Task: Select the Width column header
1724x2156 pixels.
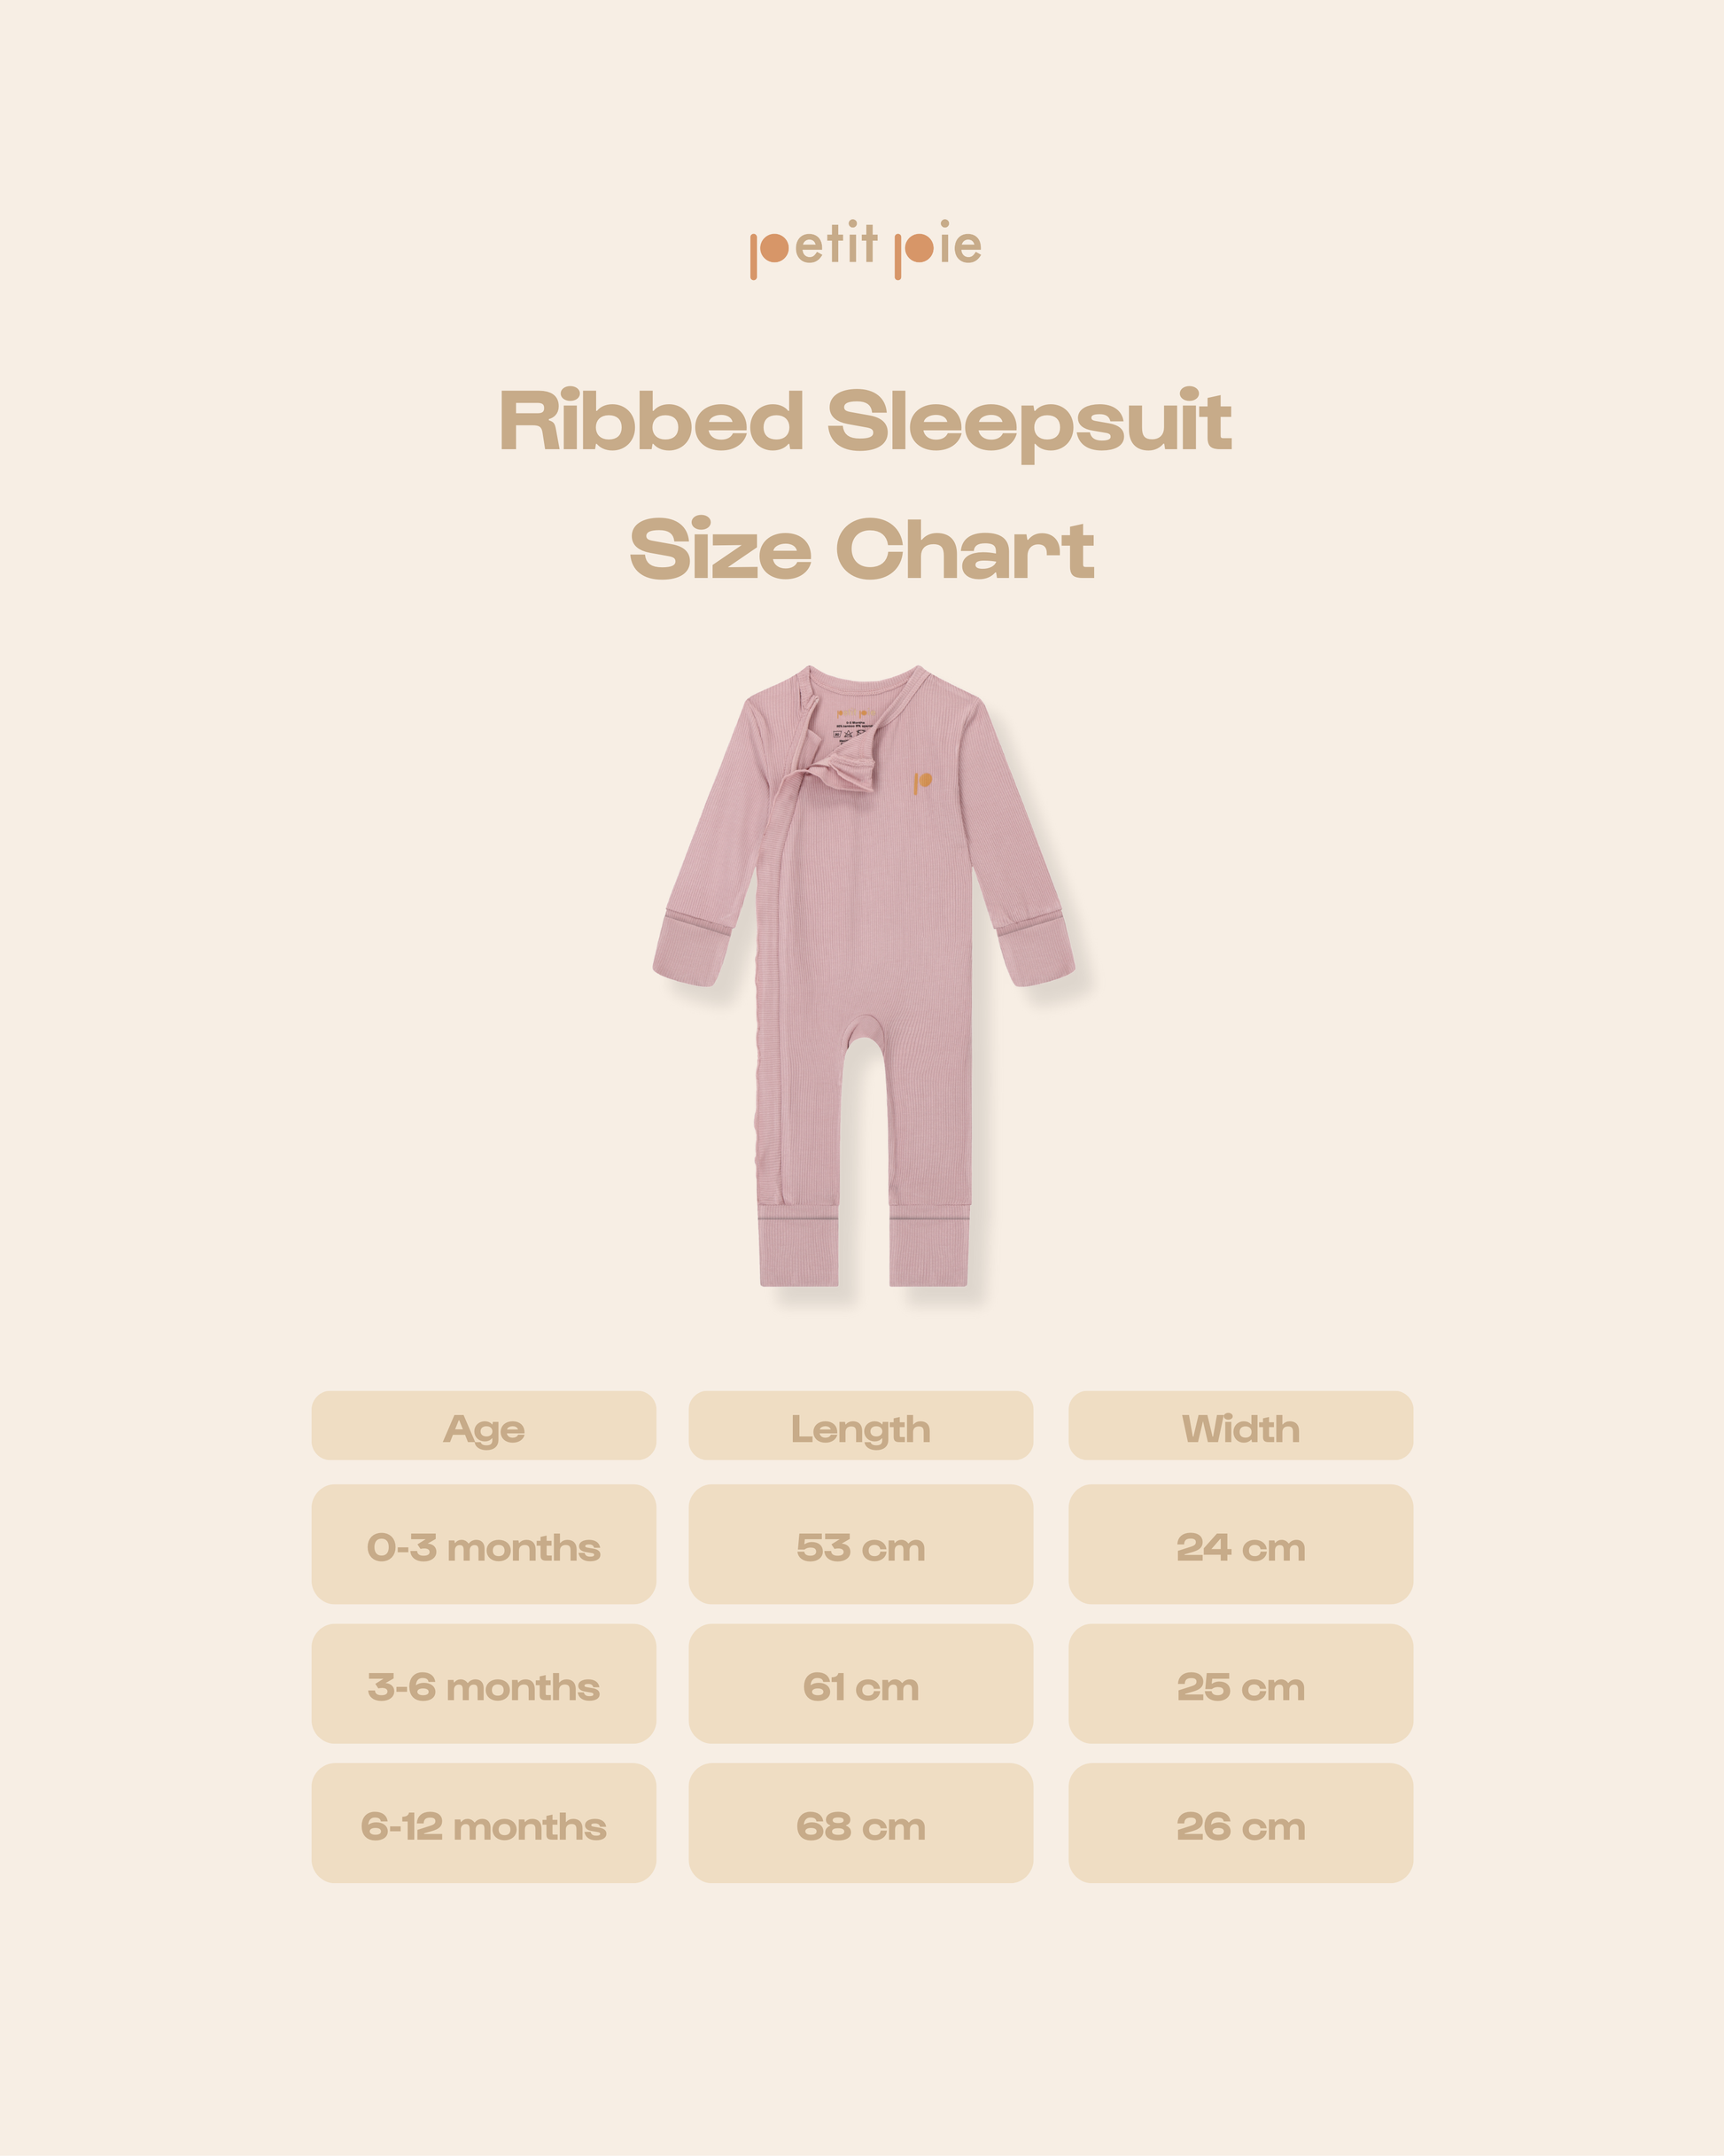Action: click(x=1240, y=1427)
